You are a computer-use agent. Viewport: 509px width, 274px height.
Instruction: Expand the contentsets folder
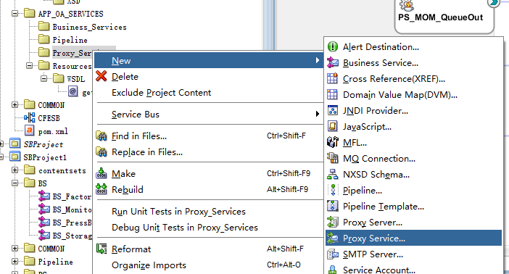pyautogui.click(x=15, y=170)
